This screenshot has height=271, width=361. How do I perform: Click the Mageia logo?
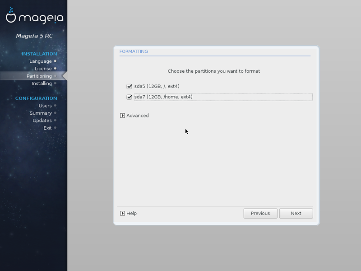click(x=35, y=16)
